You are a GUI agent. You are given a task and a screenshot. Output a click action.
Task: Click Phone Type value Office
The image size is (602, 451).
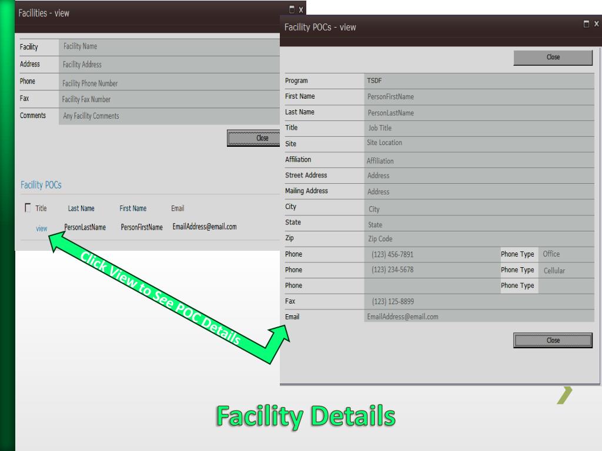point(566,254)
